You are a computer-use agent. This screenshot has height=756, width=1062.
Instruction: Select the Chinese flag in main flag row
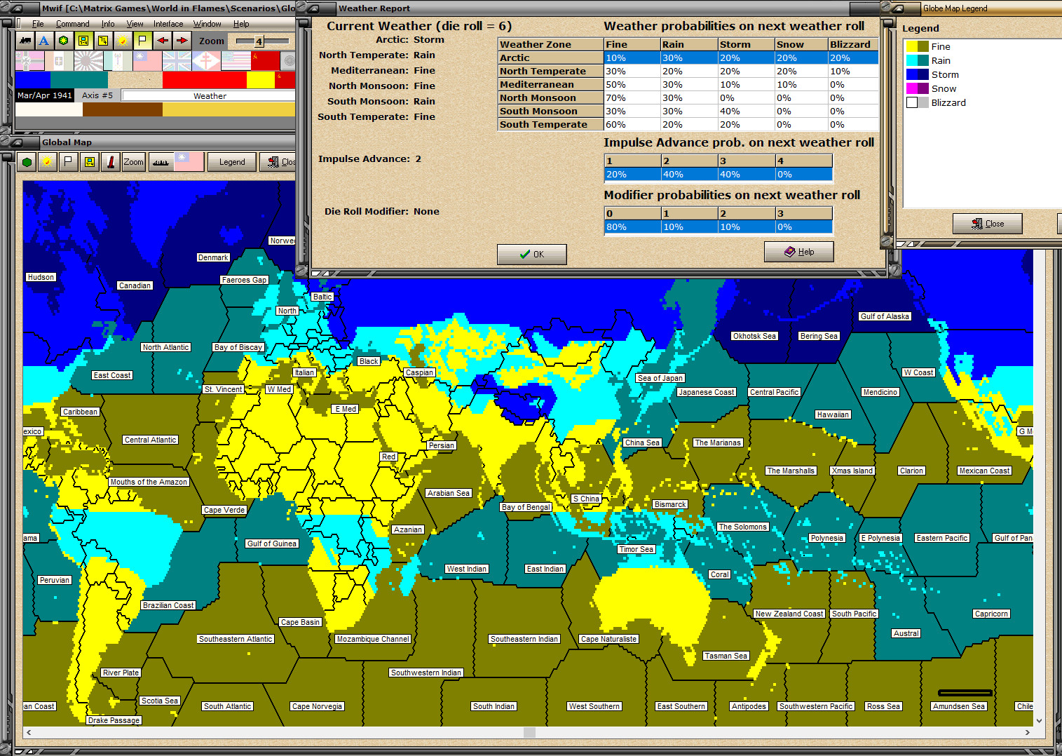click(x=148, y=61)
